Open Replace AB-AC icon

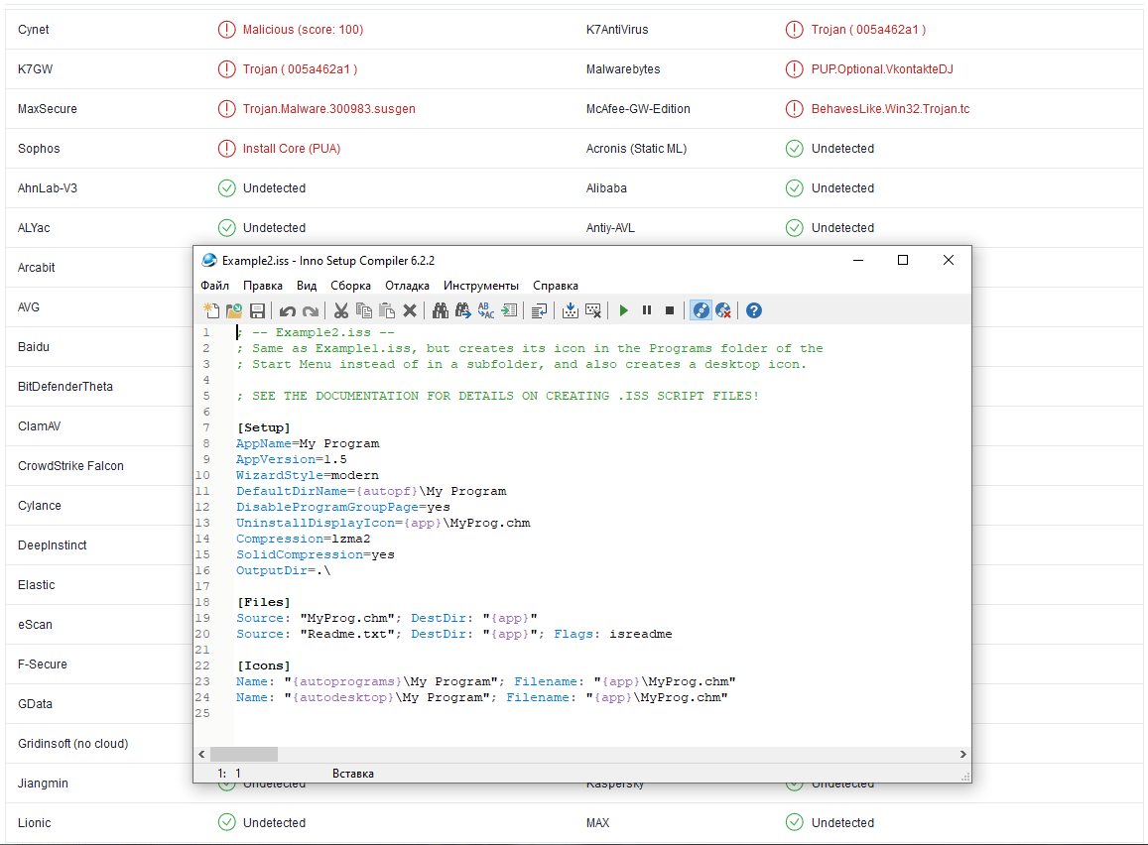pyautogui.click(x=486, y=311)
